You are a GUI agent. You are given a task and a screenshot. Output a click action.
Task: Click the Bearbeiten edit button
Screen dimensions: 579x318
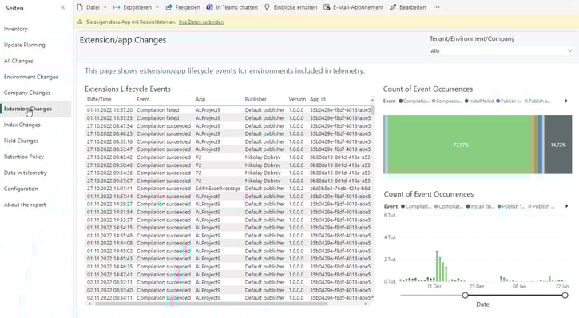coord(407,7)
